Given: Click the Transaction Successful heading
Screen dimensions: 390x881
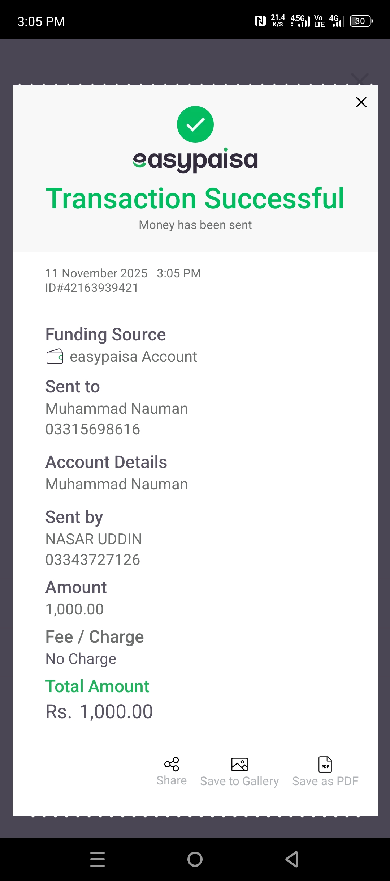Looking at the screenshot, I should click(195, 199).
